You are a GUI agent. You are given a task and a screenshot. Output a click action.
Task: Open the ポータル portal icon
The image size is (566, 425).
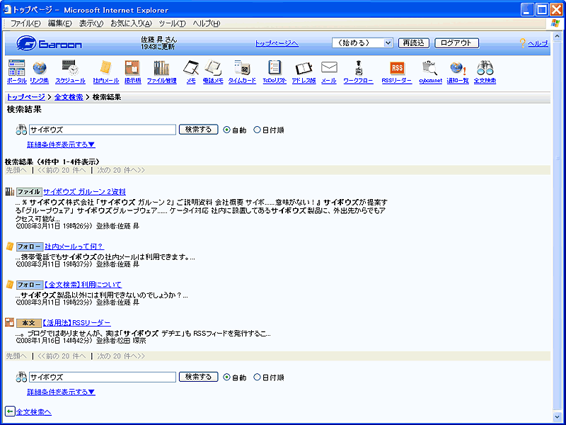pyautogui.click(x=16, y=67)
